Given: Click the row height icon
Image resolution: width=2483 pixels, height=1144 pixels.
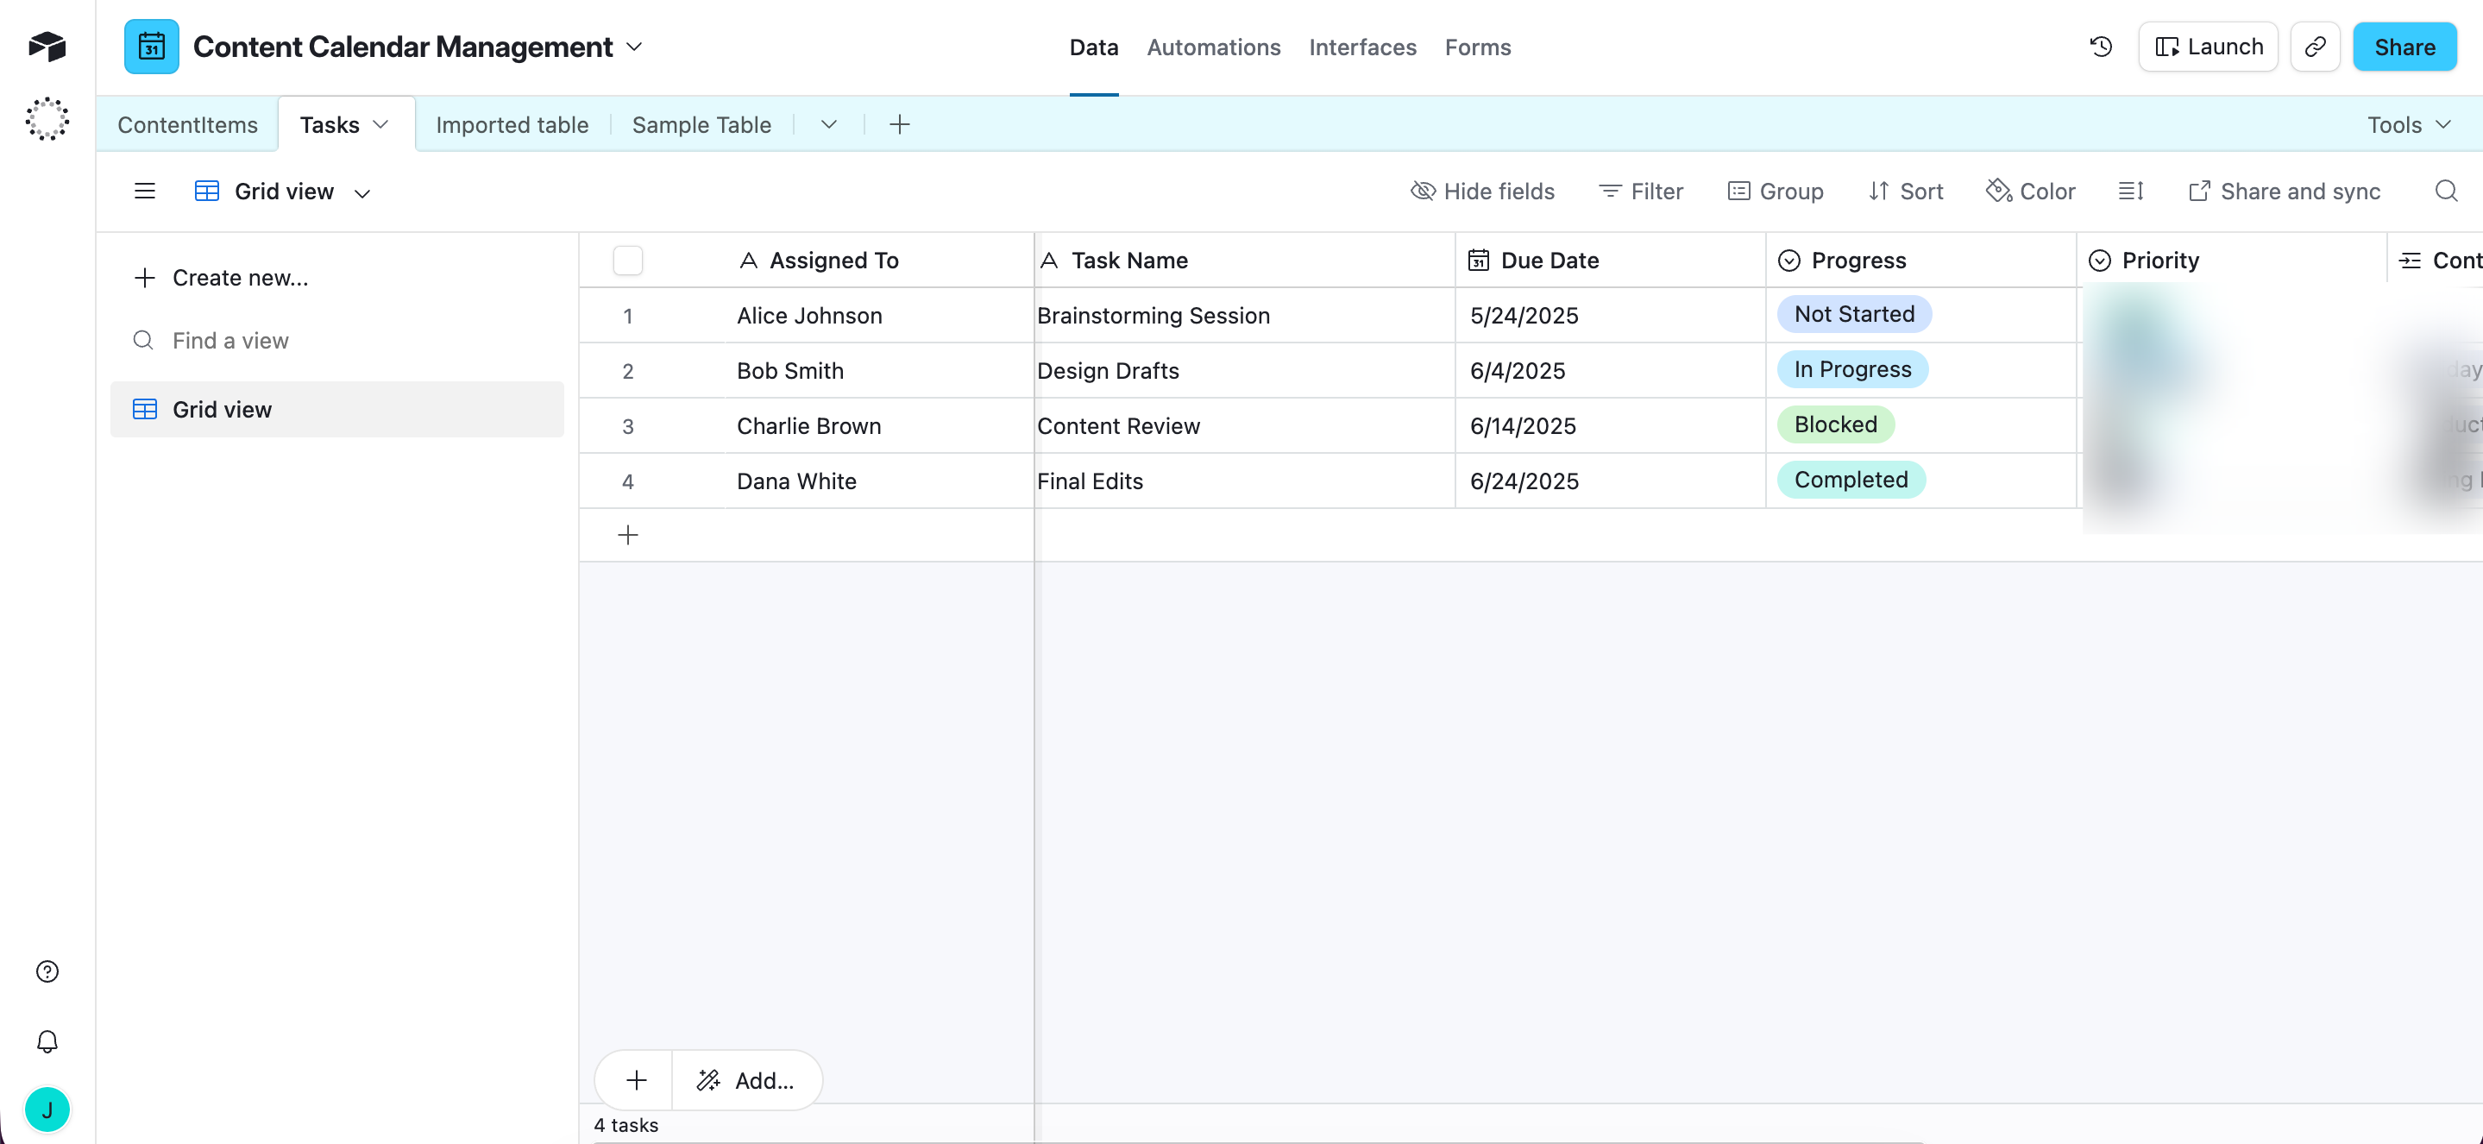Looking at the screenshot, I should 2130,191.
